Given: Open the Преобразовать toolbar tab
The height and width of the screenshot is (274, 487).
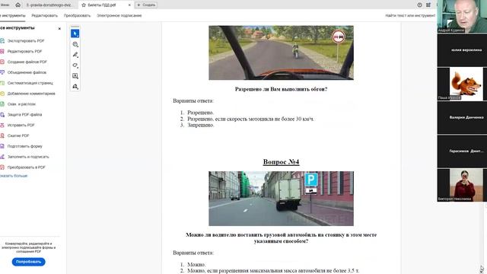Looking at the screenshot, I should coord(77,15).
